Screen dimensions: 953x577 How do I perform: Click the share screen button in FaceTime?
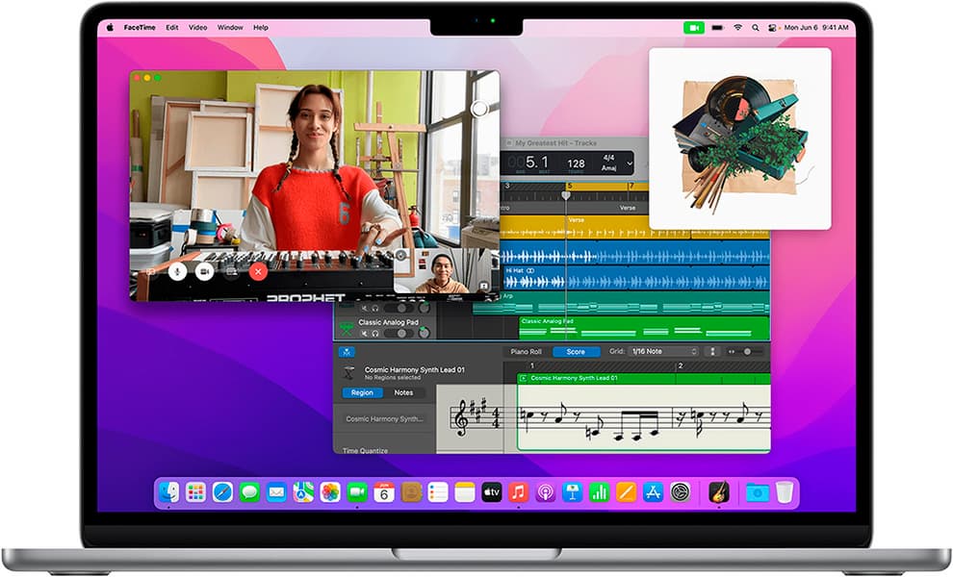coord(231,271)
